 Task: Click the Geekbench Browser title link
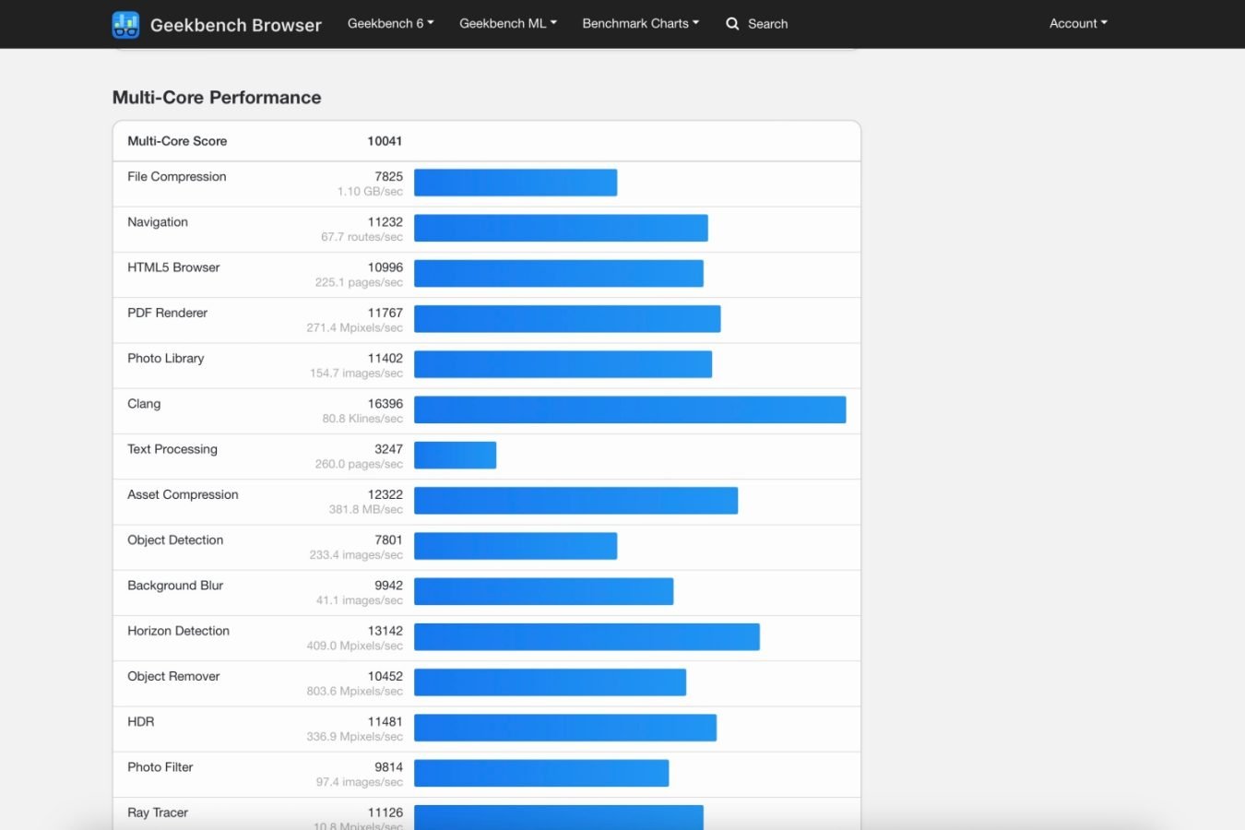tap(235, 25)
